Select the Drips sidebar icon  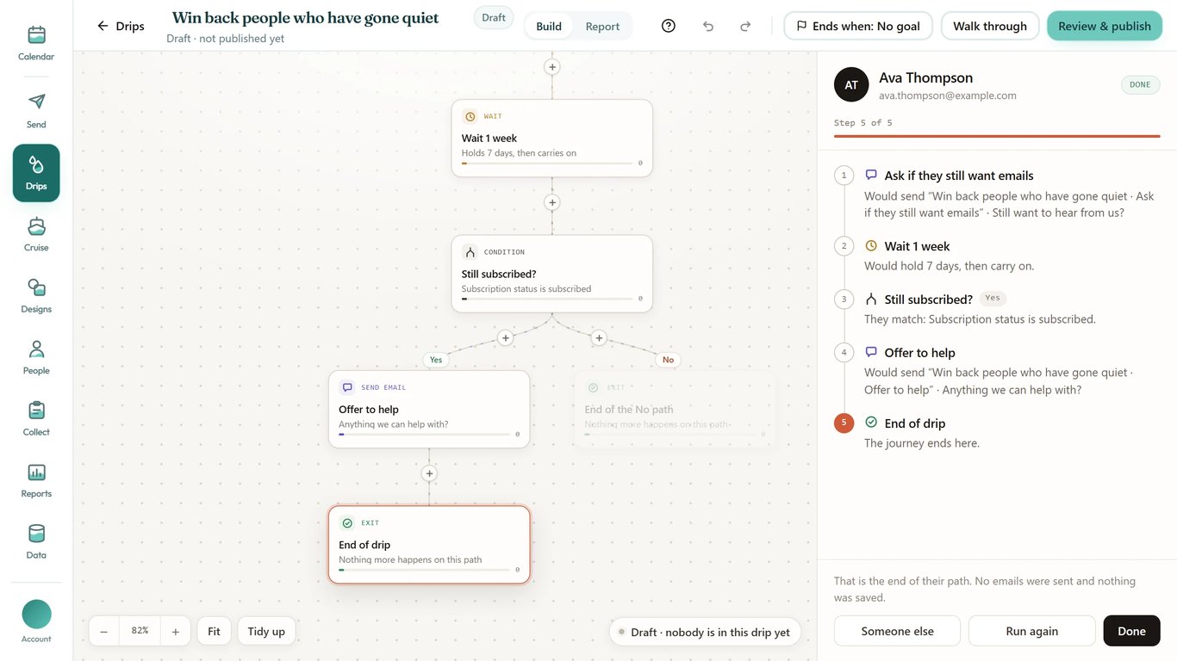(36, 173)
